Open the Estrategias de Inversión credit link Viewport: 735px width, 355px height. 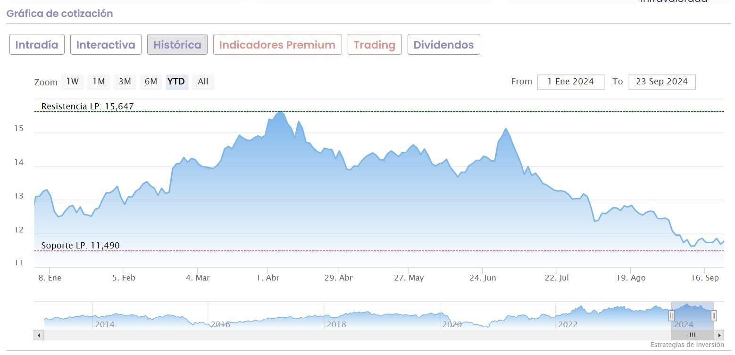(687, 345)
